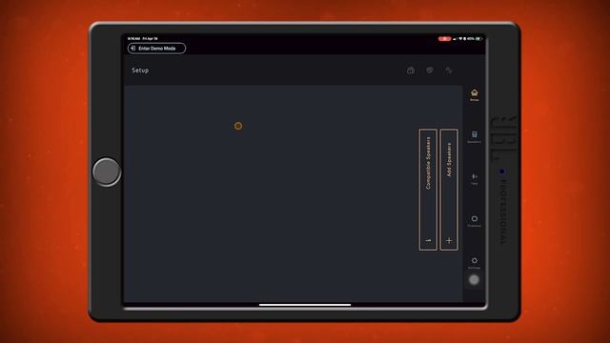Tap the Enter Demo Mode button

[156, 49]
